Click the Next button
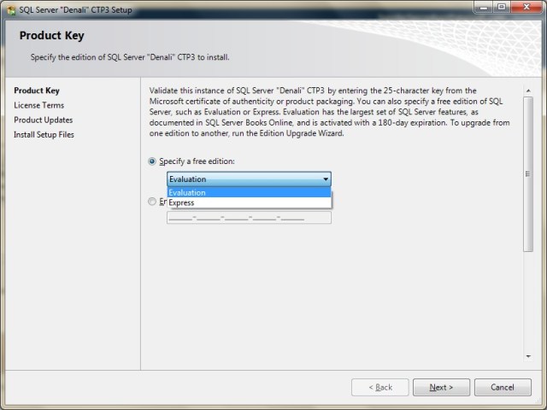Screen dimensions: 547x410 441,387
